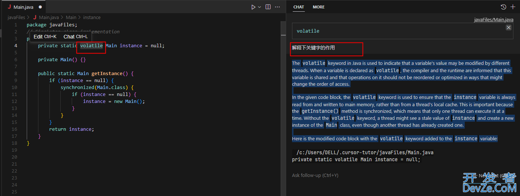Click the Main class breadcrumb

71,17
